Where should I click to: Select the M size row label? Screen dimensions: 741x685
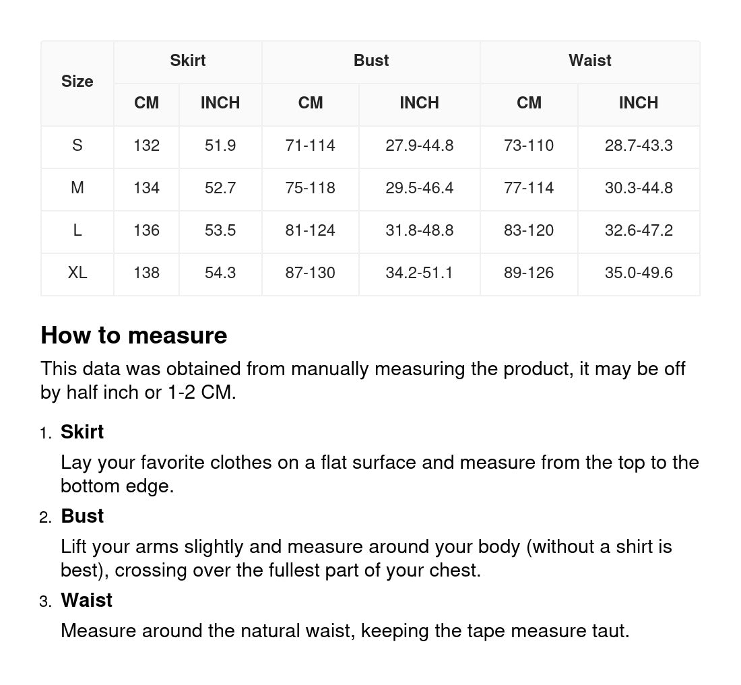77,188
